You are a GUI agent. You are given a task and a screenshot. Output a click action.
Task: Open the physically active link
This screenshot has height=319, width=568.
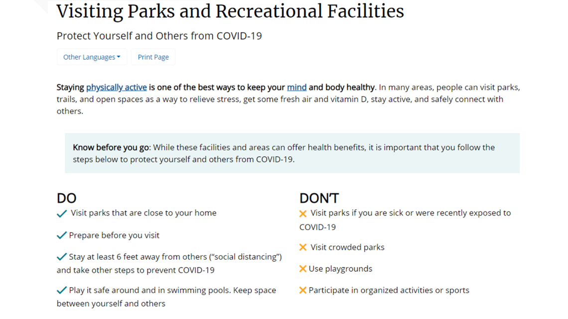[116, 87]
